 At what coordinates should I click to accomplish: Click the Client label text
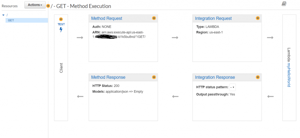61,68
